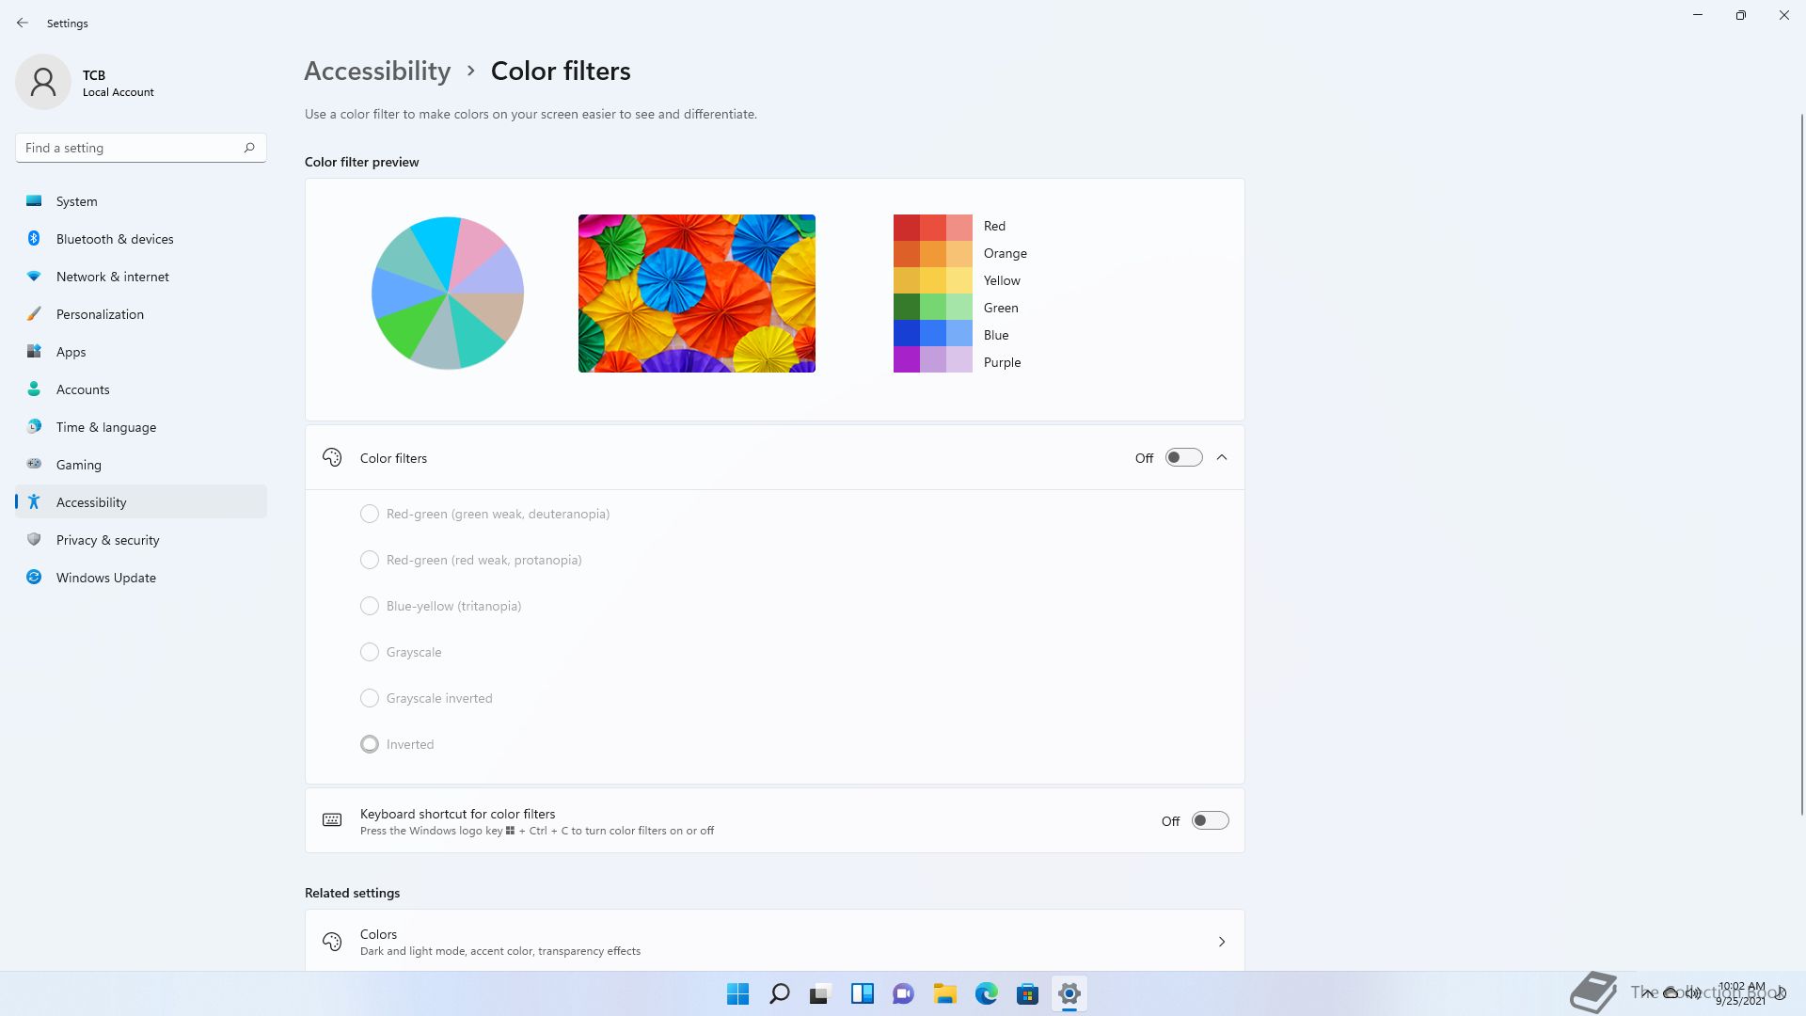Click the back arrow in Settings
This screenshot has height=1016, width=1806.
point(23,23)
